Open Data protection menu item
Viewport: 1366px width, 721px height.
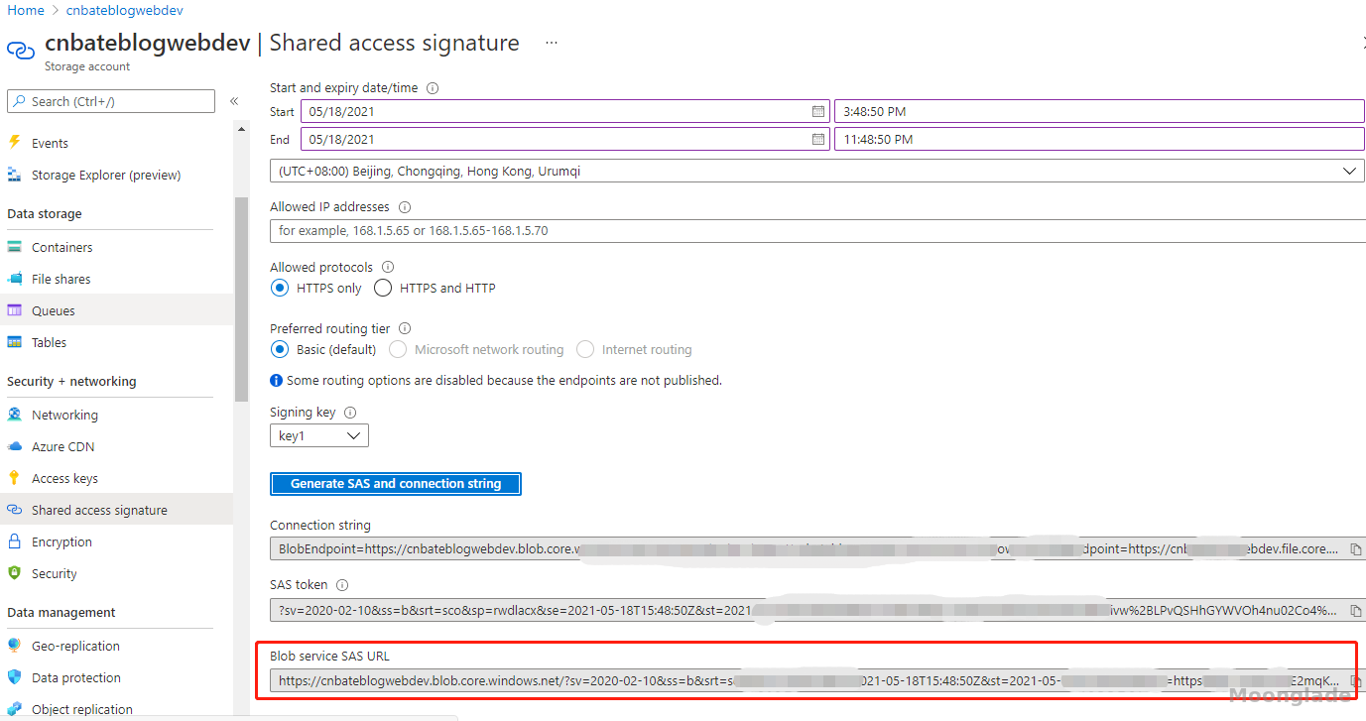(76, 677)
